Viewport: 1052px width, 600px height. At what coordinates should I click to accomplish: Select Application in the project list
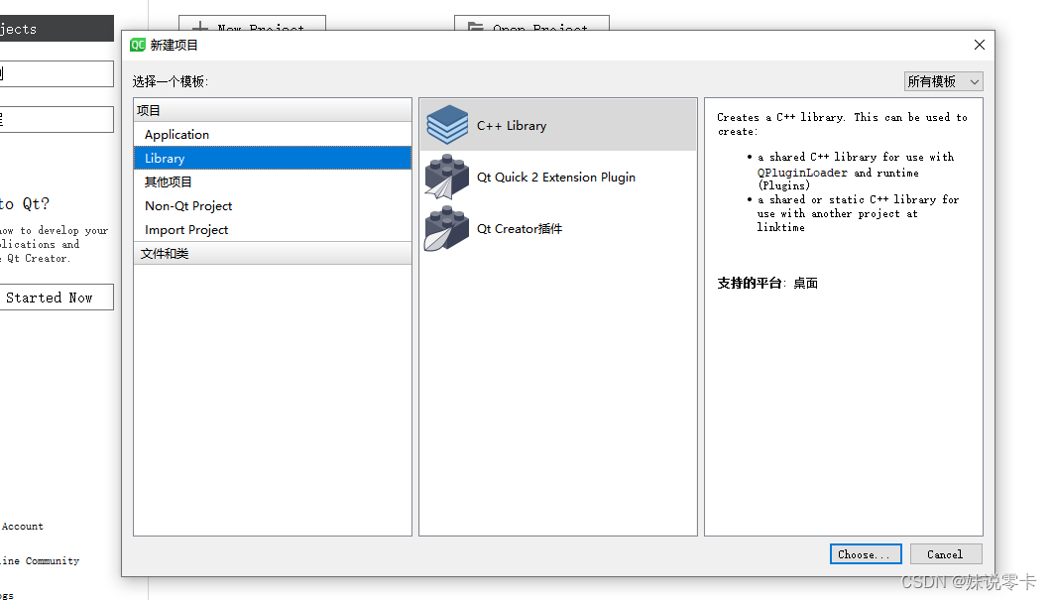[x=273, y=134]
